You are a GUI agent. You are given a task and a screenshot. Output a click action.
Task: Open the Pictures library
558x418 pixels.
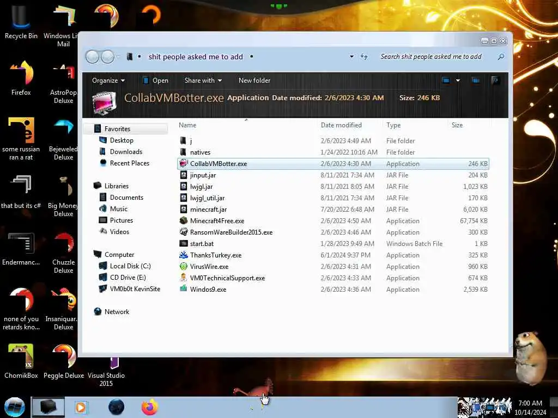pos(122,220)
